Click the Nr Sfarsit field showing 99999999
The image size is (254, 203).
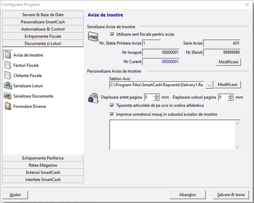coord(222,52)
